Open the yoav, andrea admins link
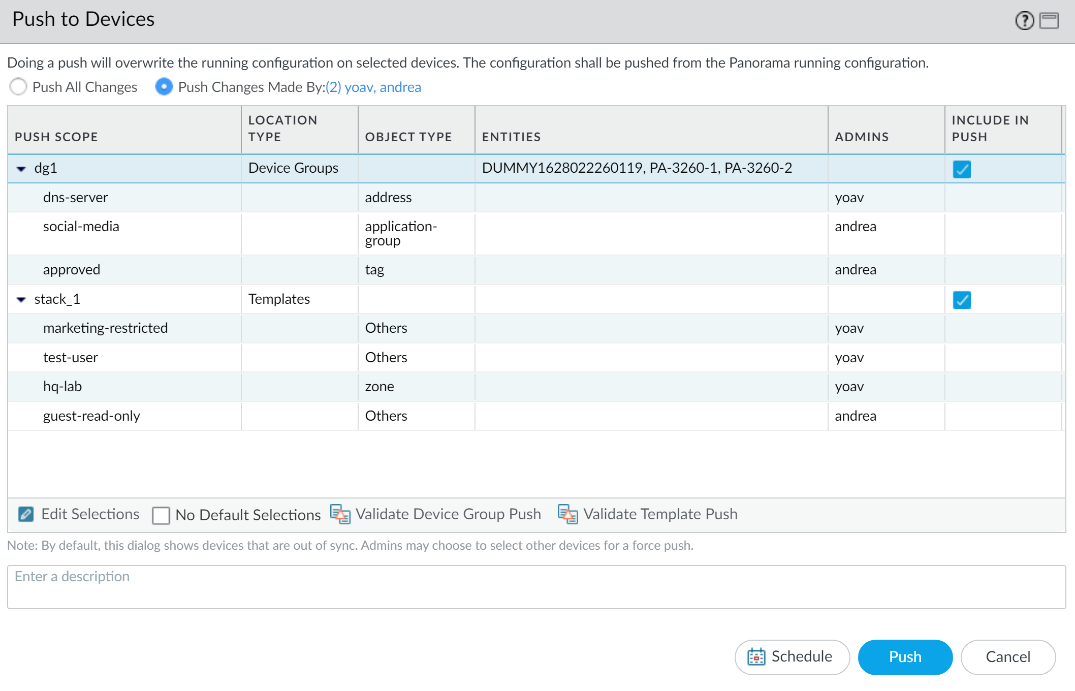 coord(373,87)
